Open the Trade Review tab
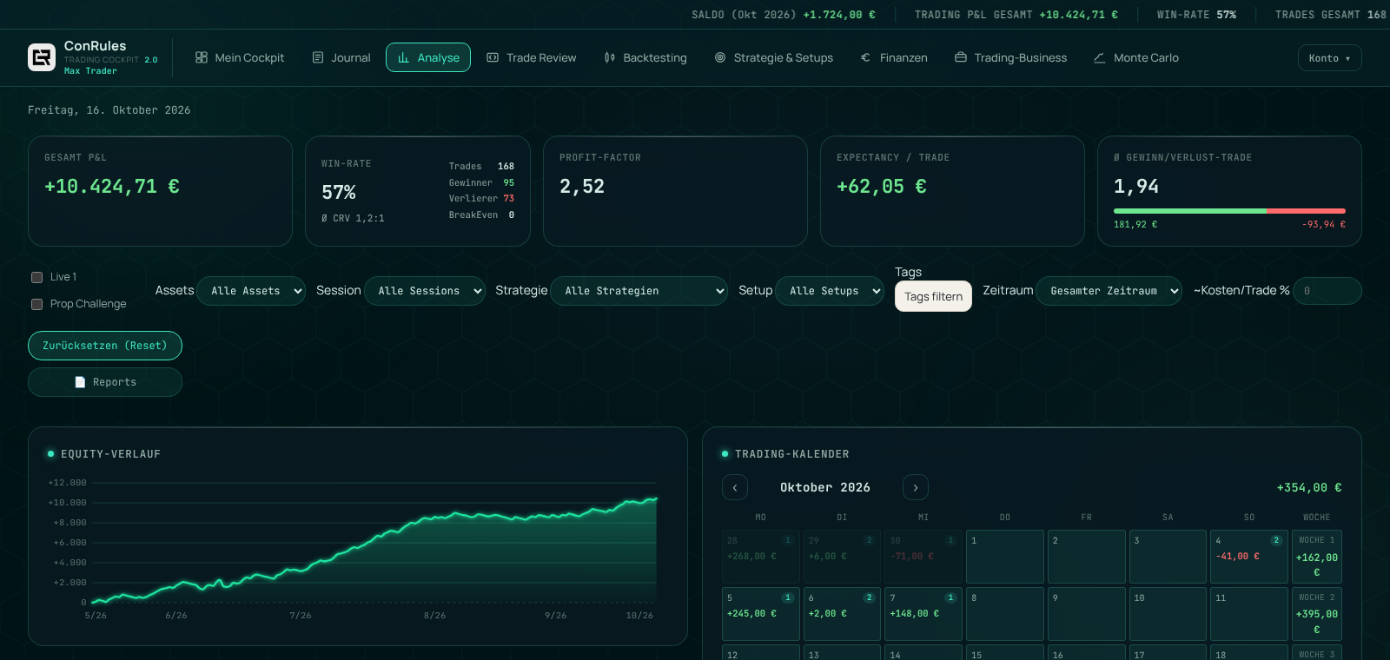 [532, 57]
